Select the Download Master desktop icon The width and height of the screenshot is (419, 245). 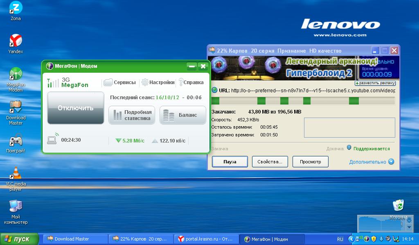(16, 107)
